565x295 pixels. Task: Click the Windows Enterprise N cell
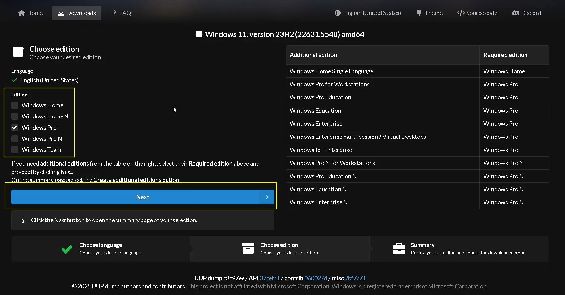click(383, 202)
